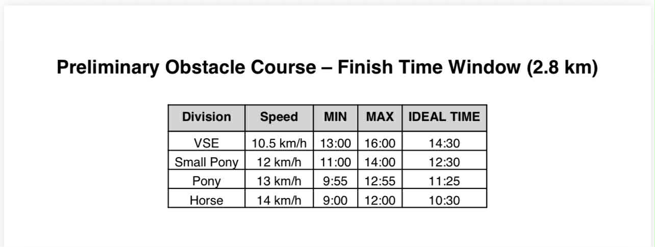Click the Pony division cell

point(207,181)
